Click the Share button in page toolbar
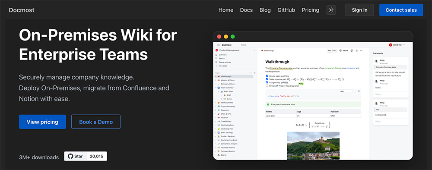Screen dimensions: 432x170 coord(343,50)
